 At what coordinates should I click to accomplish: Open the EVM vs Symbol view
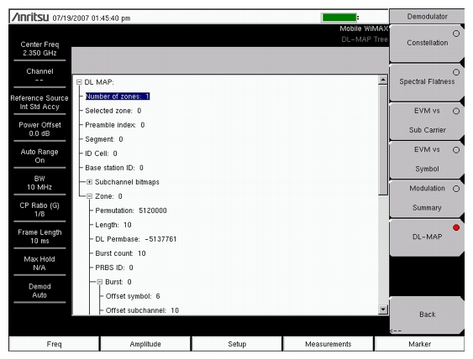click(427, 160)
